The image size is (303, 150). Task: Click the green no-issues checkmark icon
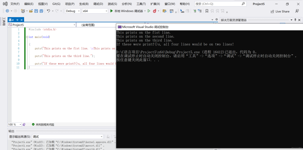click(33, 124)
